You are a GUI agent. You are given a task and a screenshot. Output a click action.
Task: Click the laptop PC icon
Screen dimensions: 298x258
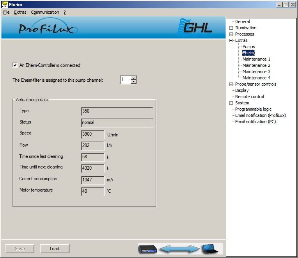[210, 249]
